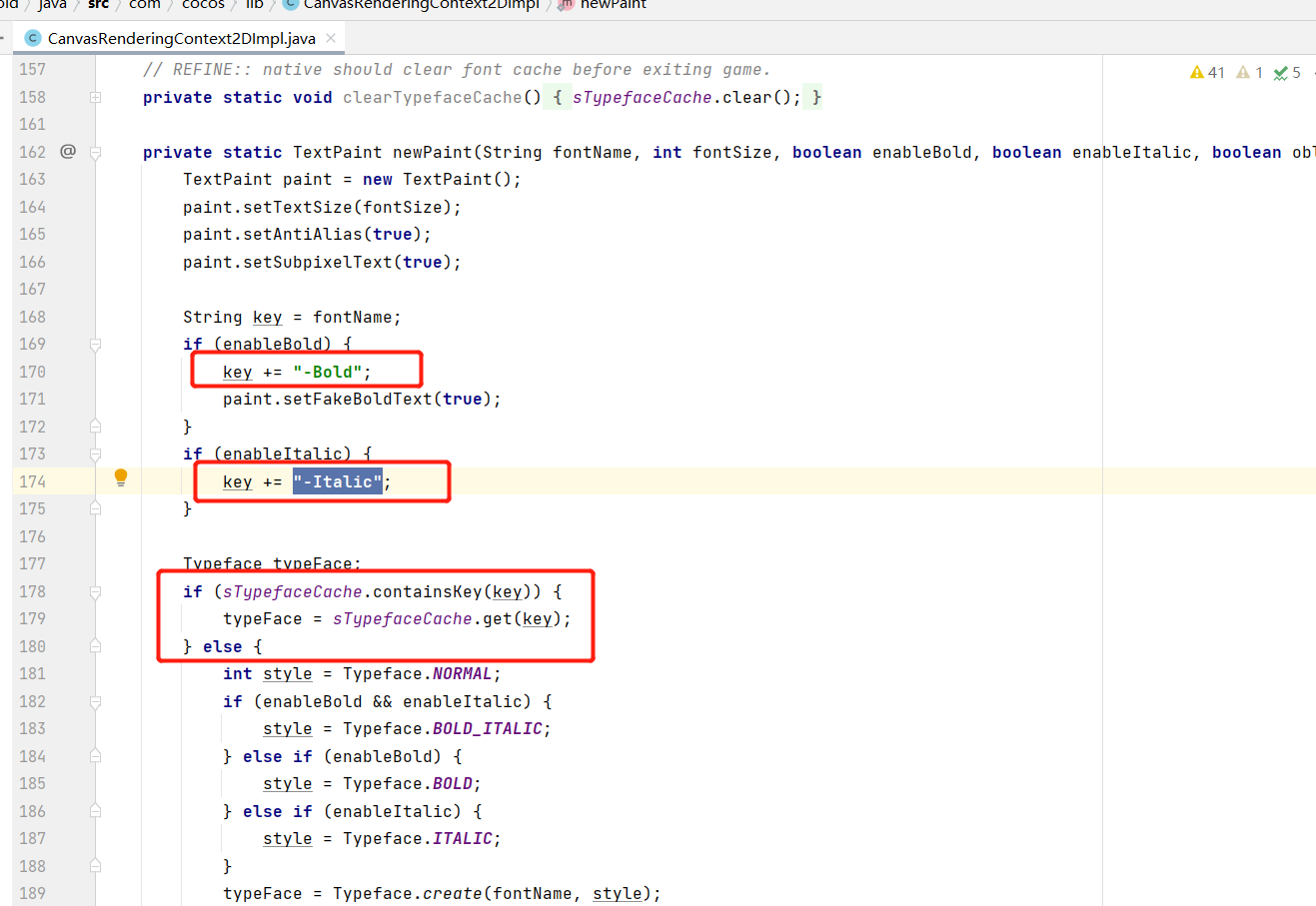Click the weak warning inspection indicator
1316x906 pixels.
pyautogui.click(x=1241, y=72)
